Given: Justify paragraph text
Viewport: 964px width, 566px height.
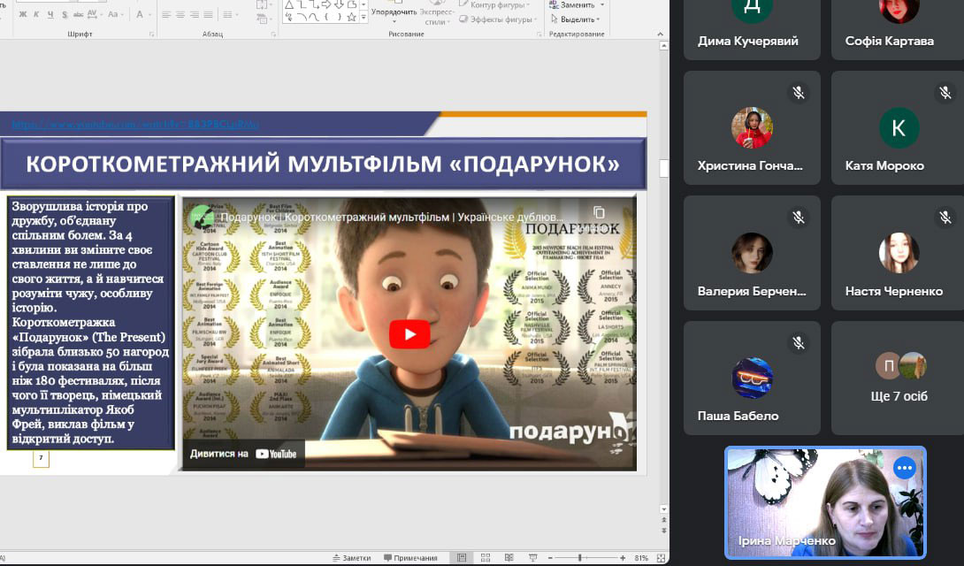Looking at the screenshot, I should tap(209, 15).
